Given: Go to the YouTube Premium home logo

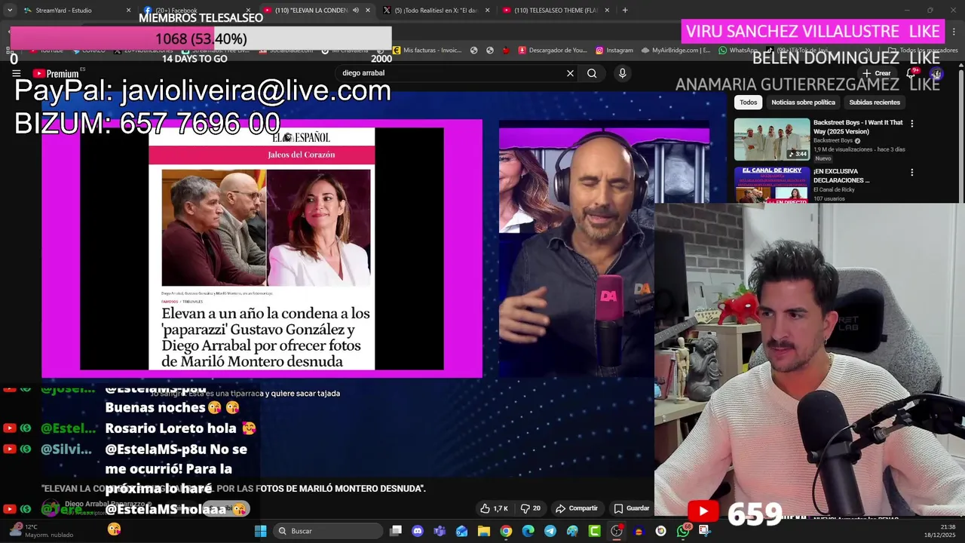Looking at the screenshot, I should [56, 73].
